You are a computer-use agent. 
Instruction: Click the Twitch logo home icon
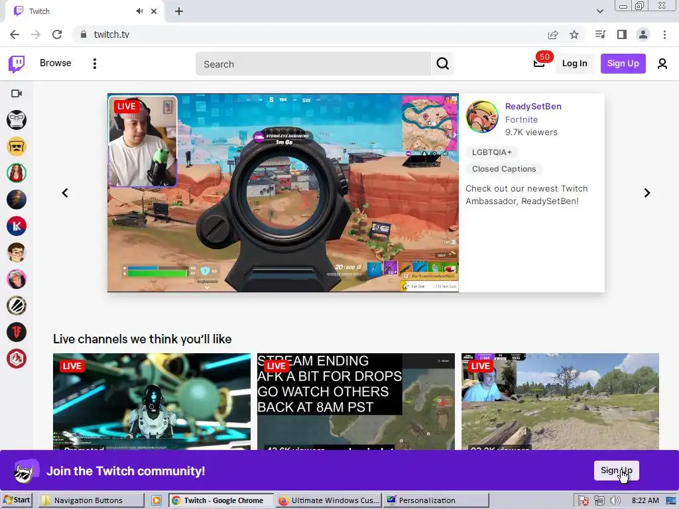point(17,64)
